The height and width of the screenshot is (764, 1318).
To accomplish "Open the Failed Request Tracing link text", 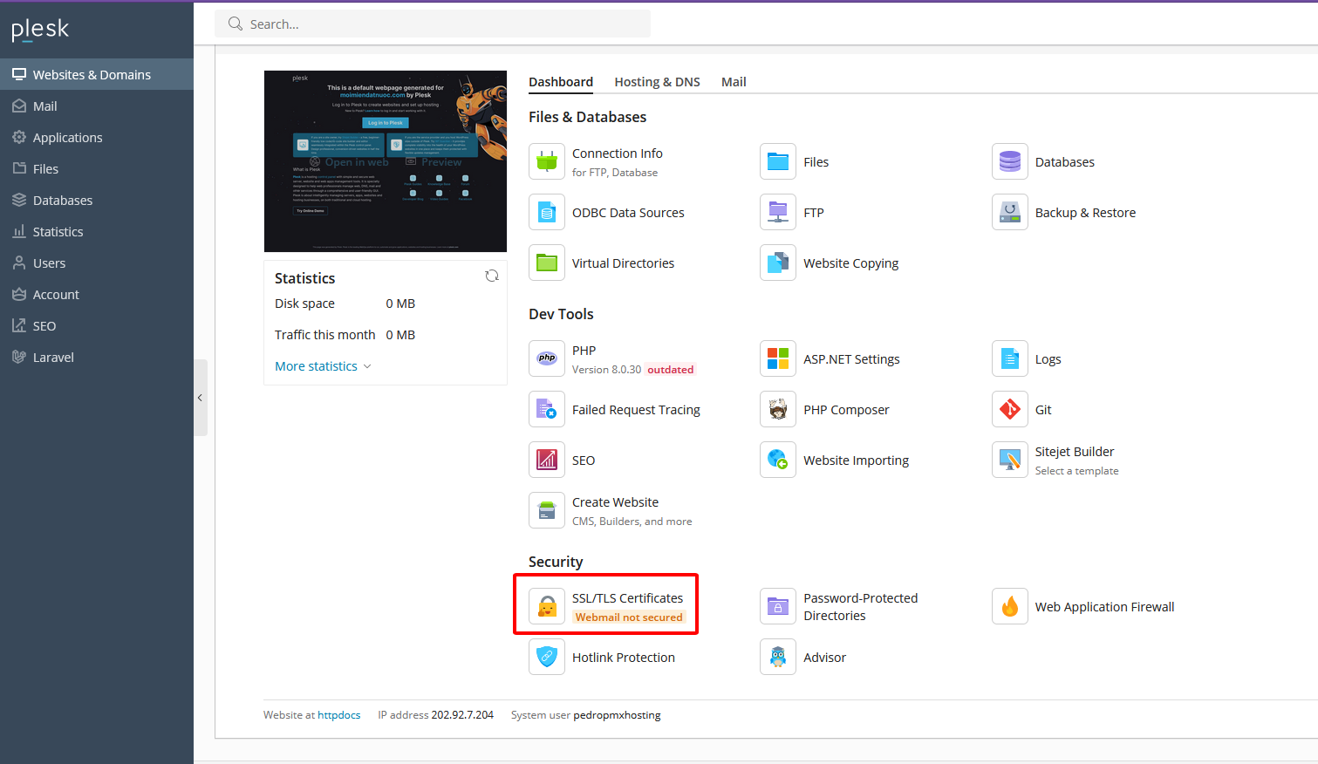I will coord(636,410).
